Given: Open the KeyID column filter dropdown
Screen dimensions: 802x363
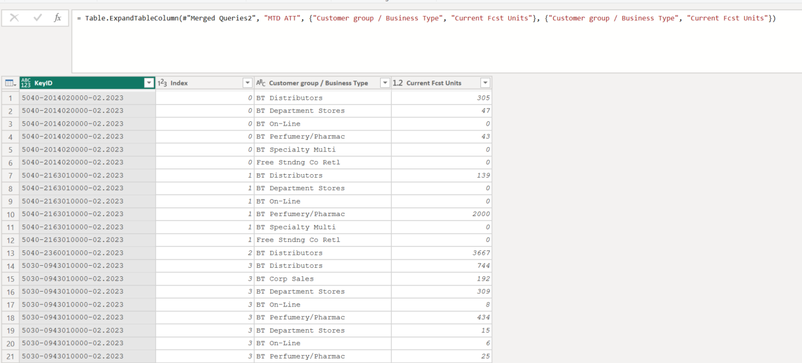Looking at the screenshot, I should [x=148, y=83].
